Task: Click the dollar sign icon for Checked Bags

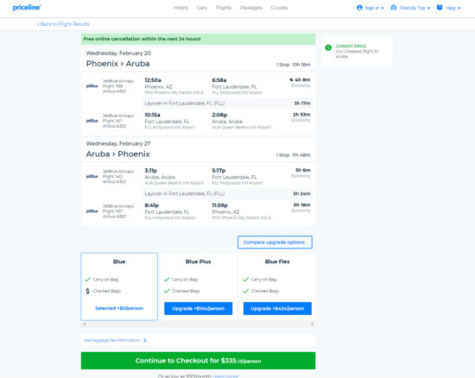Action: (x=87, y=291)
